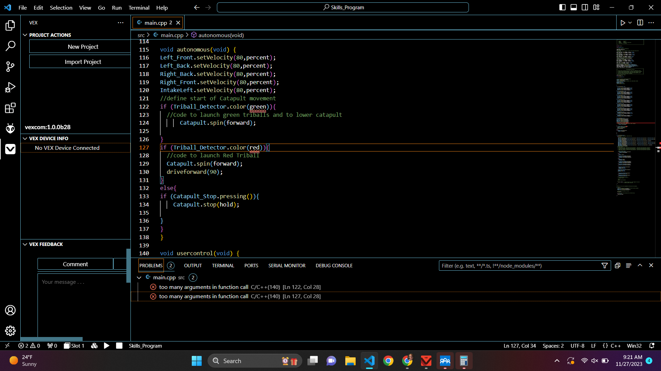The height and width of the screenshot is (371, 661).
Task: Open remote window icon in status bar
Action: coord(7,346)
